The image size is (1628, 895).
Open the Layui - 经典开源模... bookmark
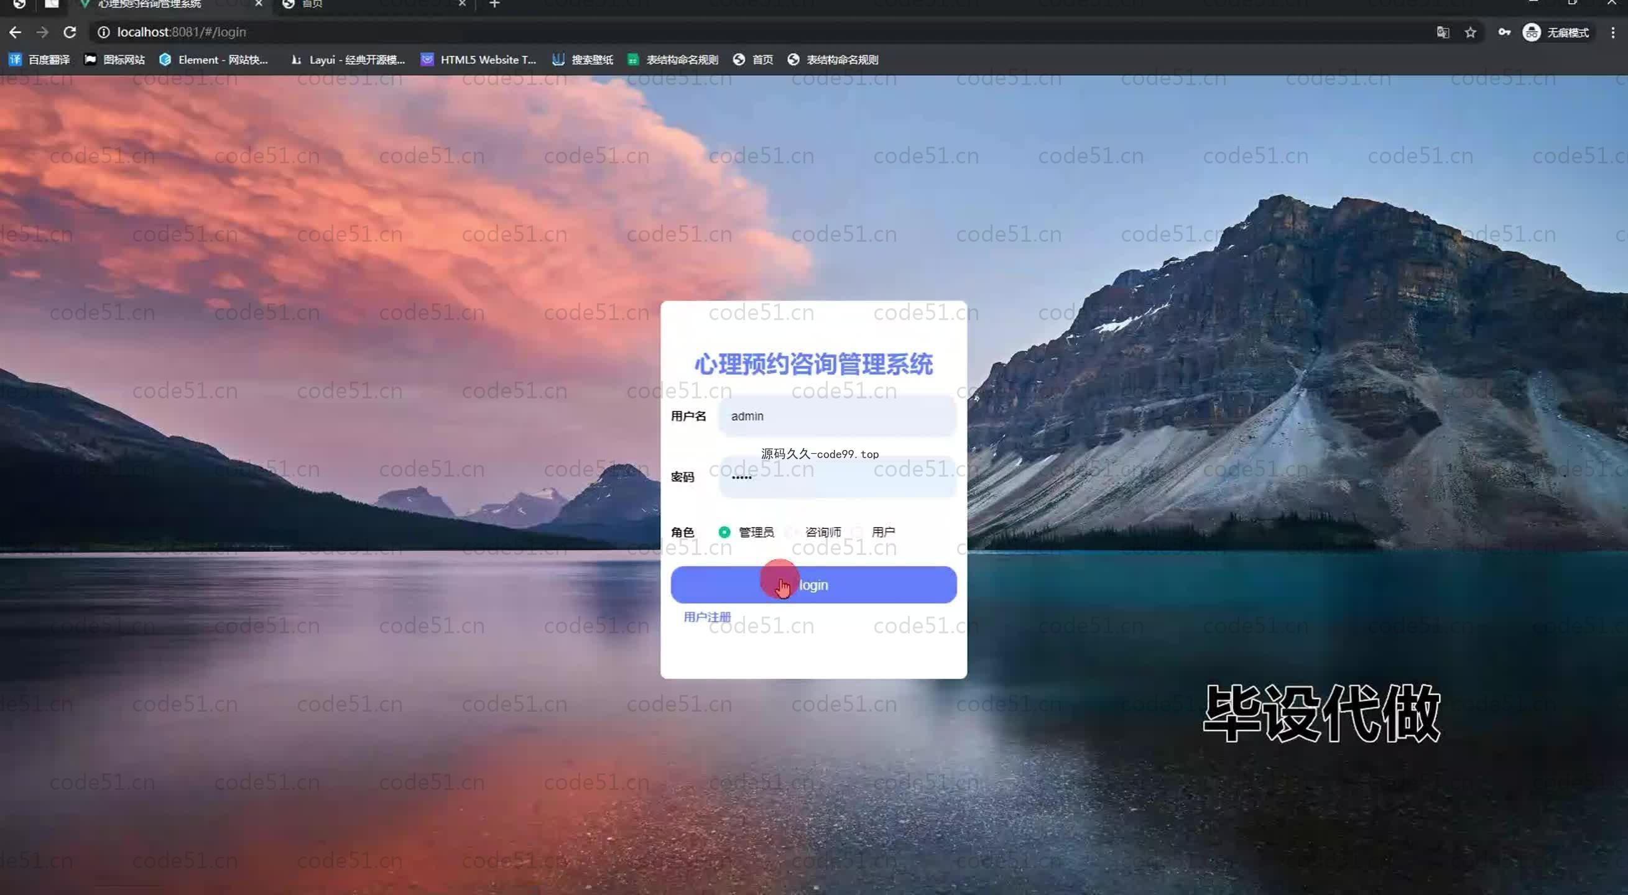click(x=348, y=60)
